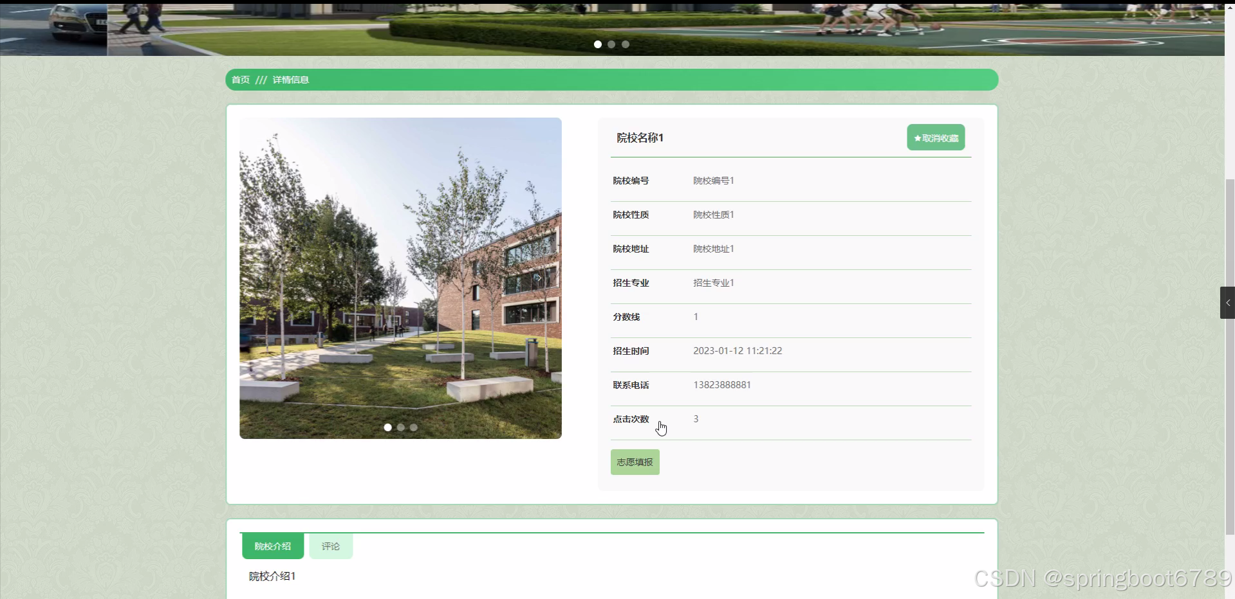The height and width of the screenshot is (599, 1235).
Task: Click the 取消收藏 favorite button
Action: point(936,138)
